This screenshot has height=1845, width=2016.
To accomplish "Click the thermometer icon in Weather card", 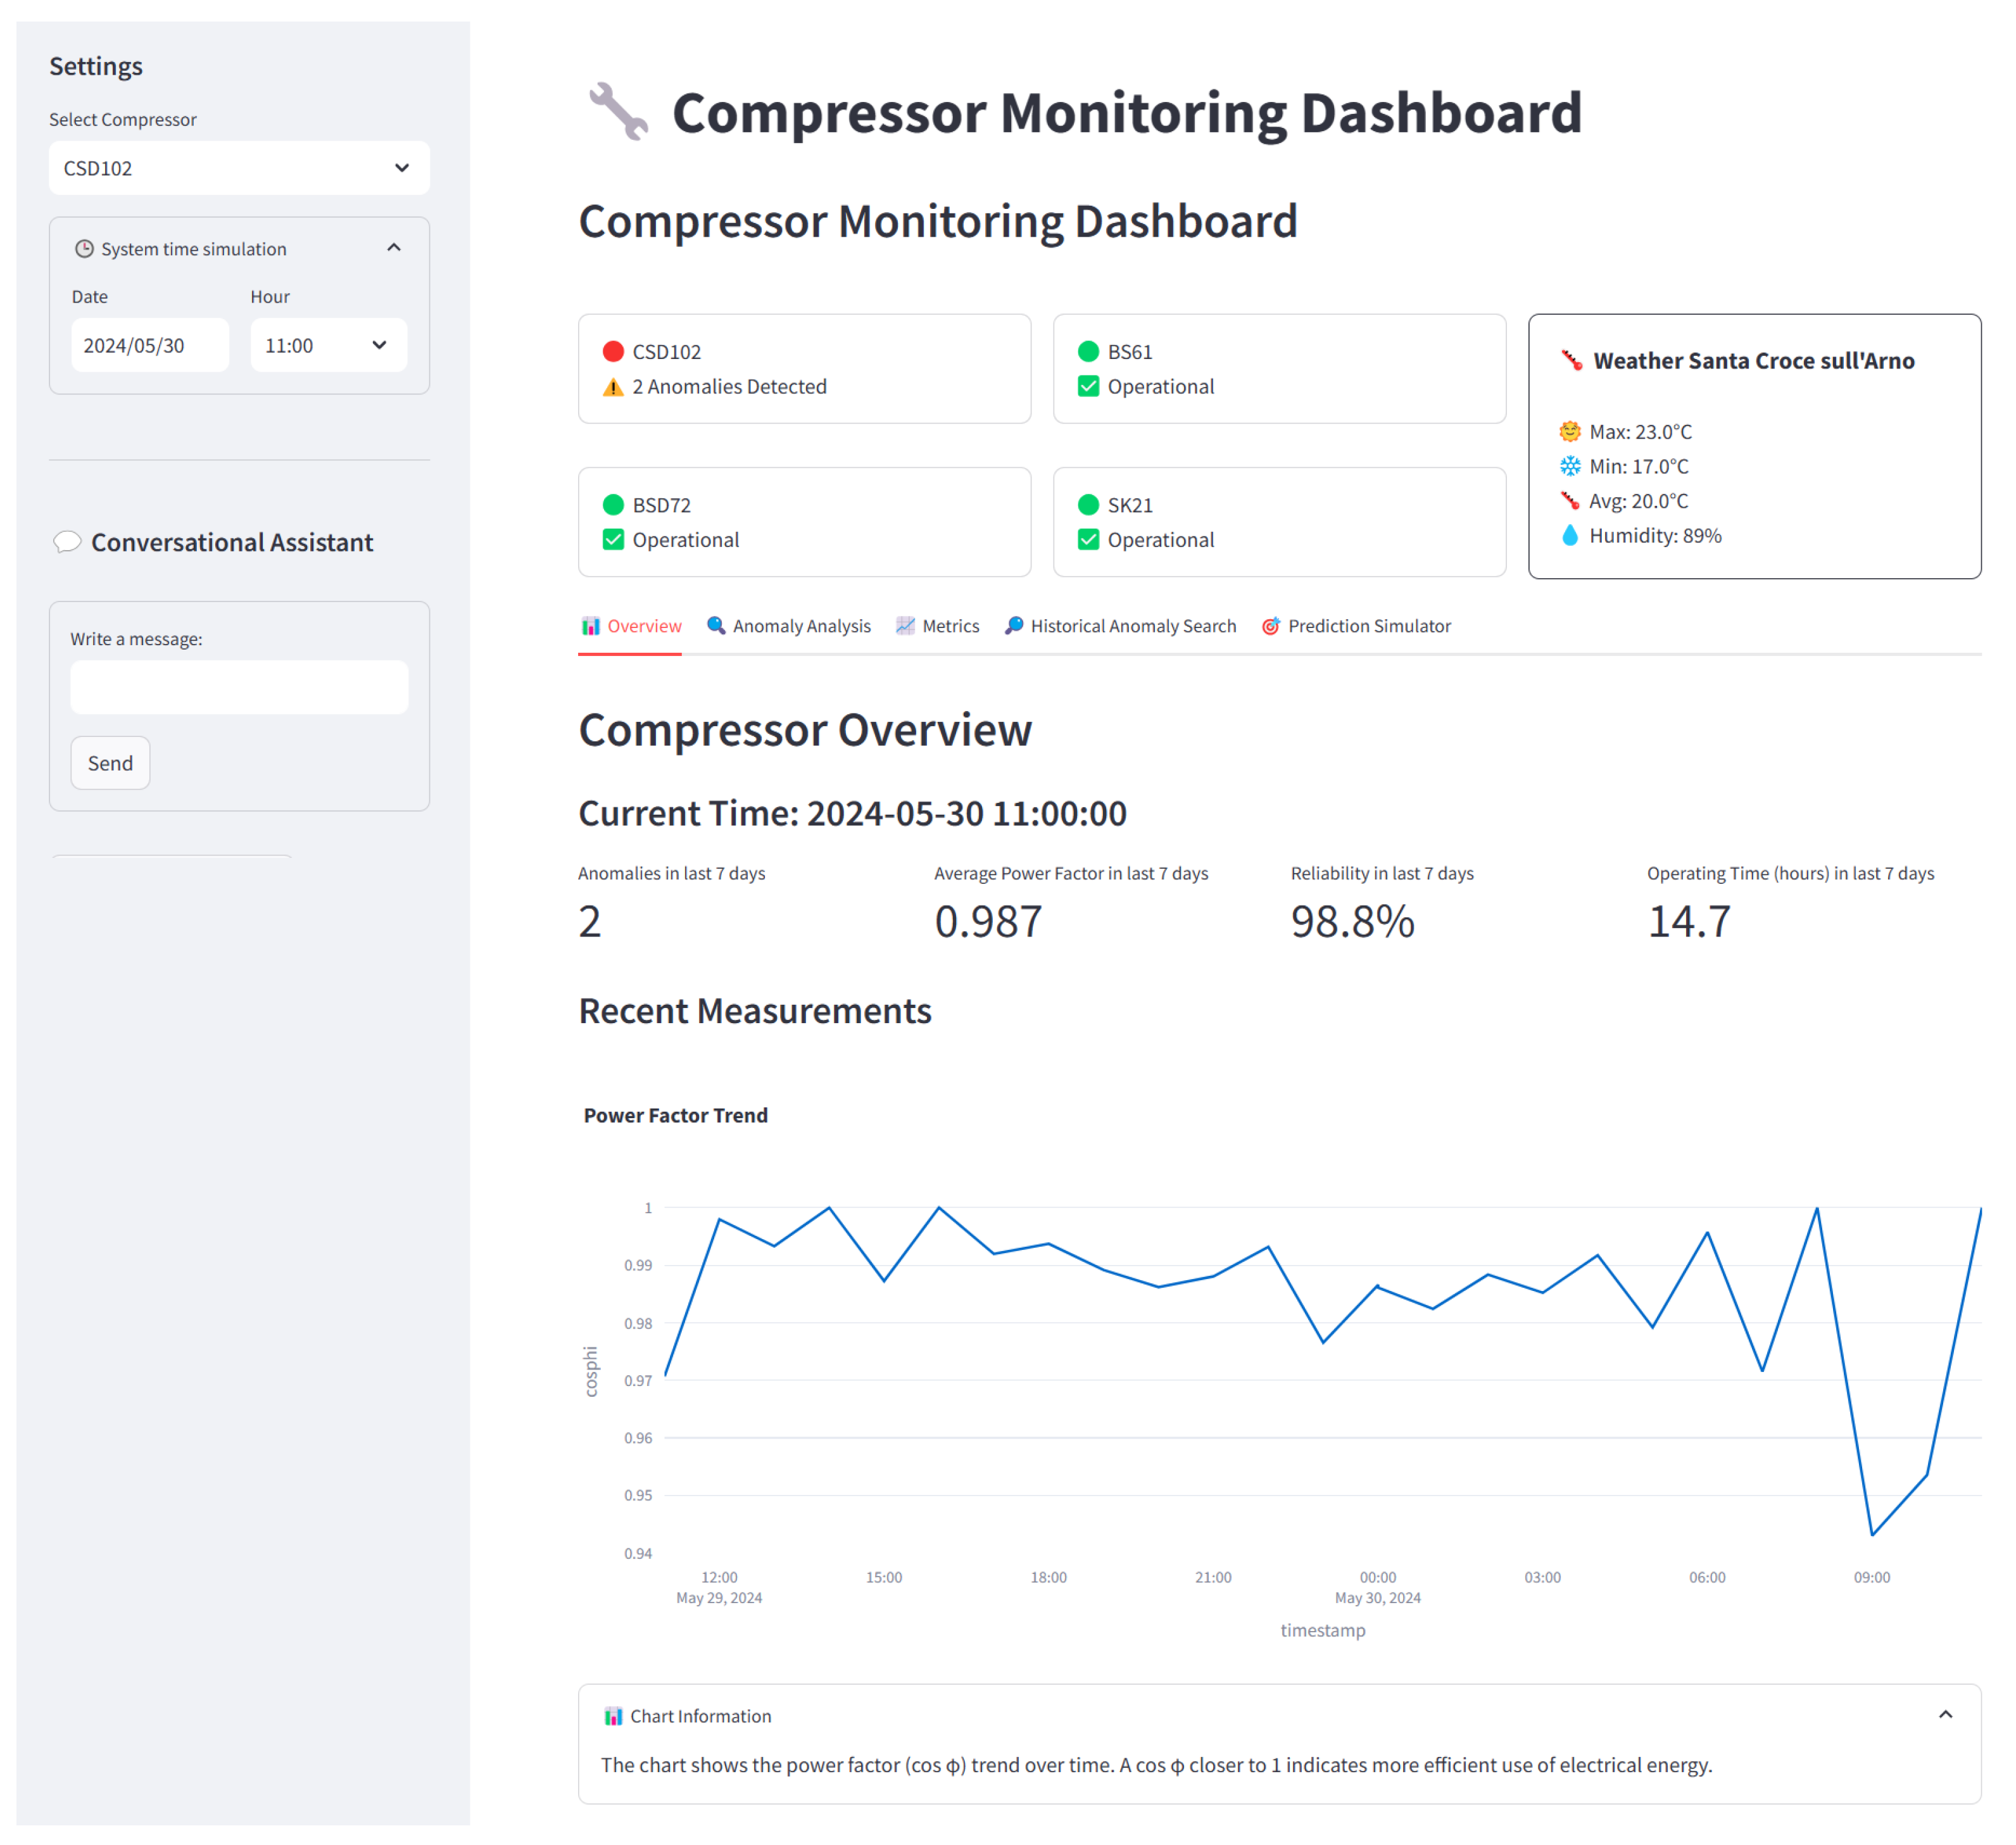I will click(x=1571, y=361).
